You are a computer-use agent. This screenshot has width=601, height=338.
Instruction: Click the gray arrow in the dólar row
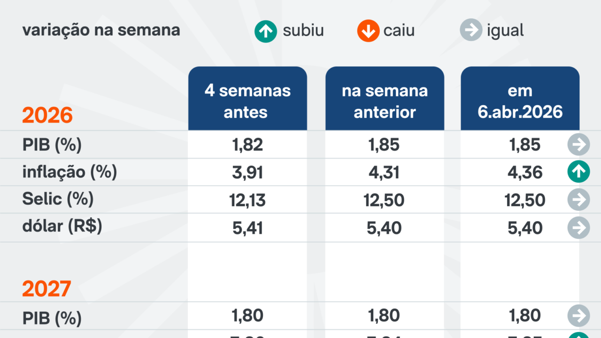click(x=578, y=228)
